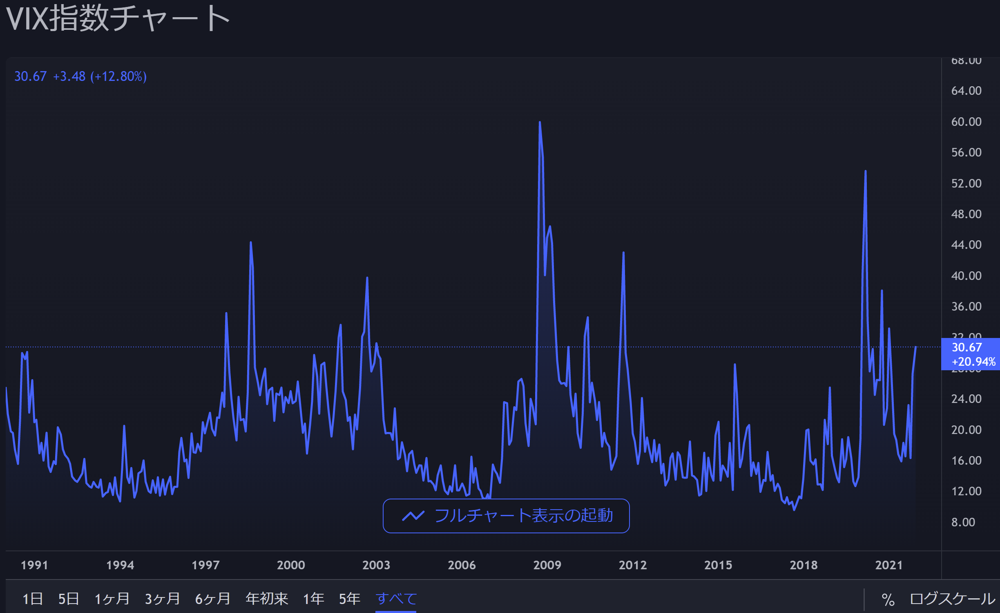Click the すべて all-time range tab
Viewport: 1000px width, 613px height.
click(x=396, y=599)
